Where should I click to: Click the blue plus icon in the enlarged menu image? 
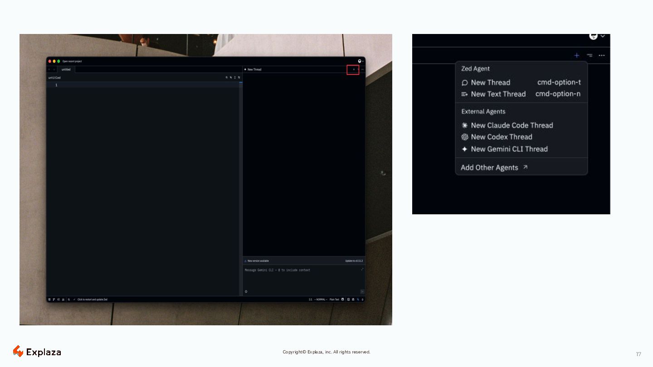(x=576, y=55)
